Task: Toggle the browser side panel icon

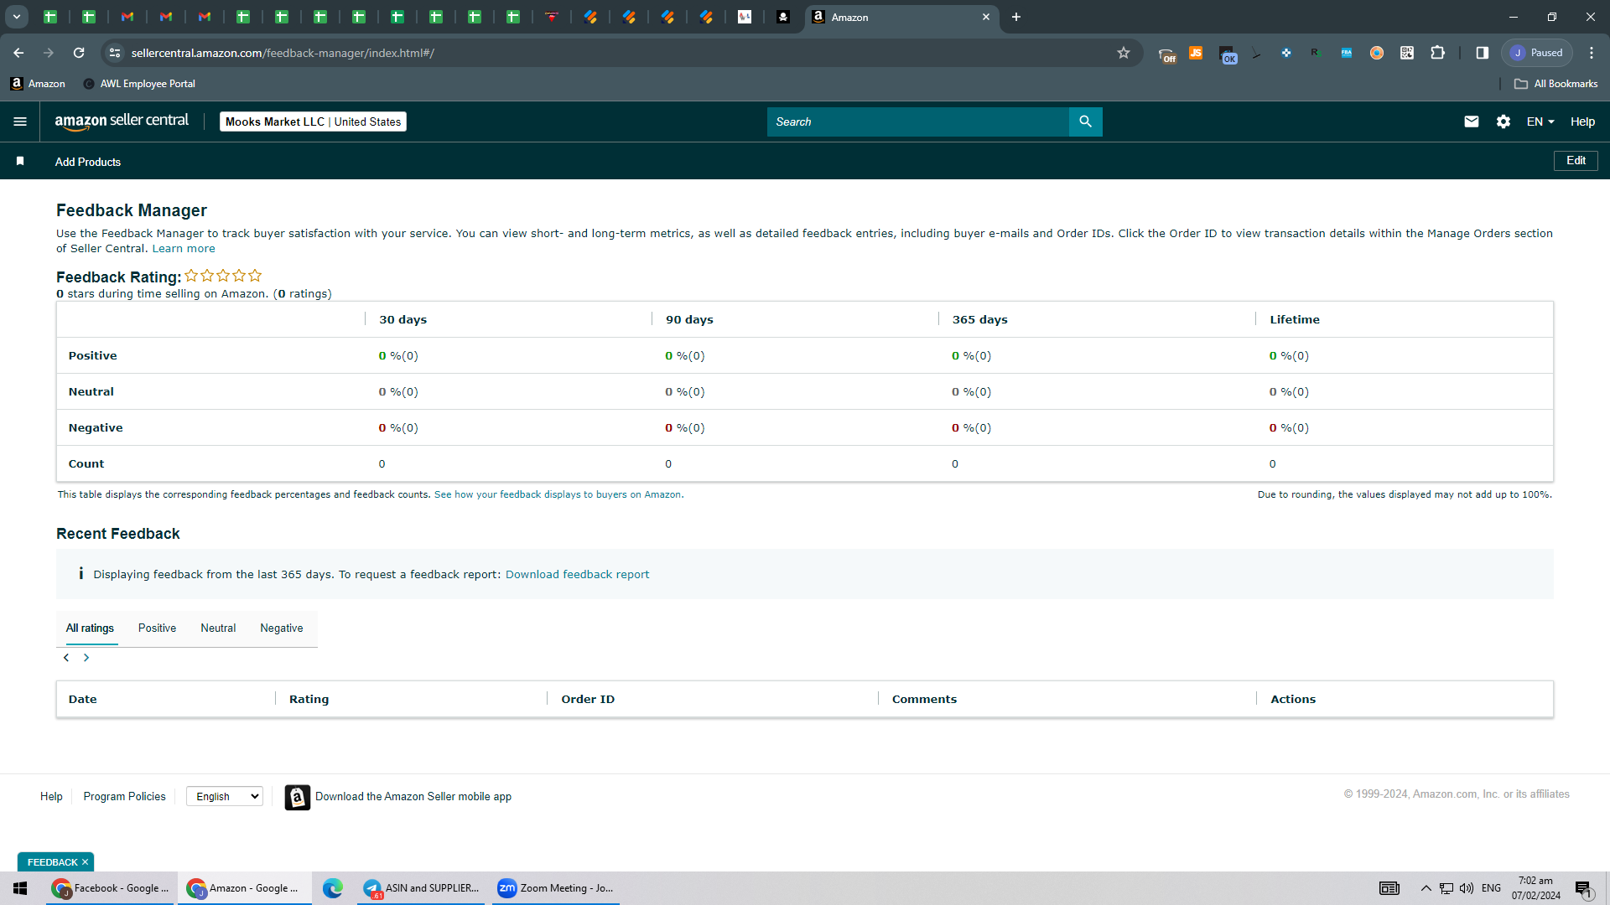Action: [1482, 53]
